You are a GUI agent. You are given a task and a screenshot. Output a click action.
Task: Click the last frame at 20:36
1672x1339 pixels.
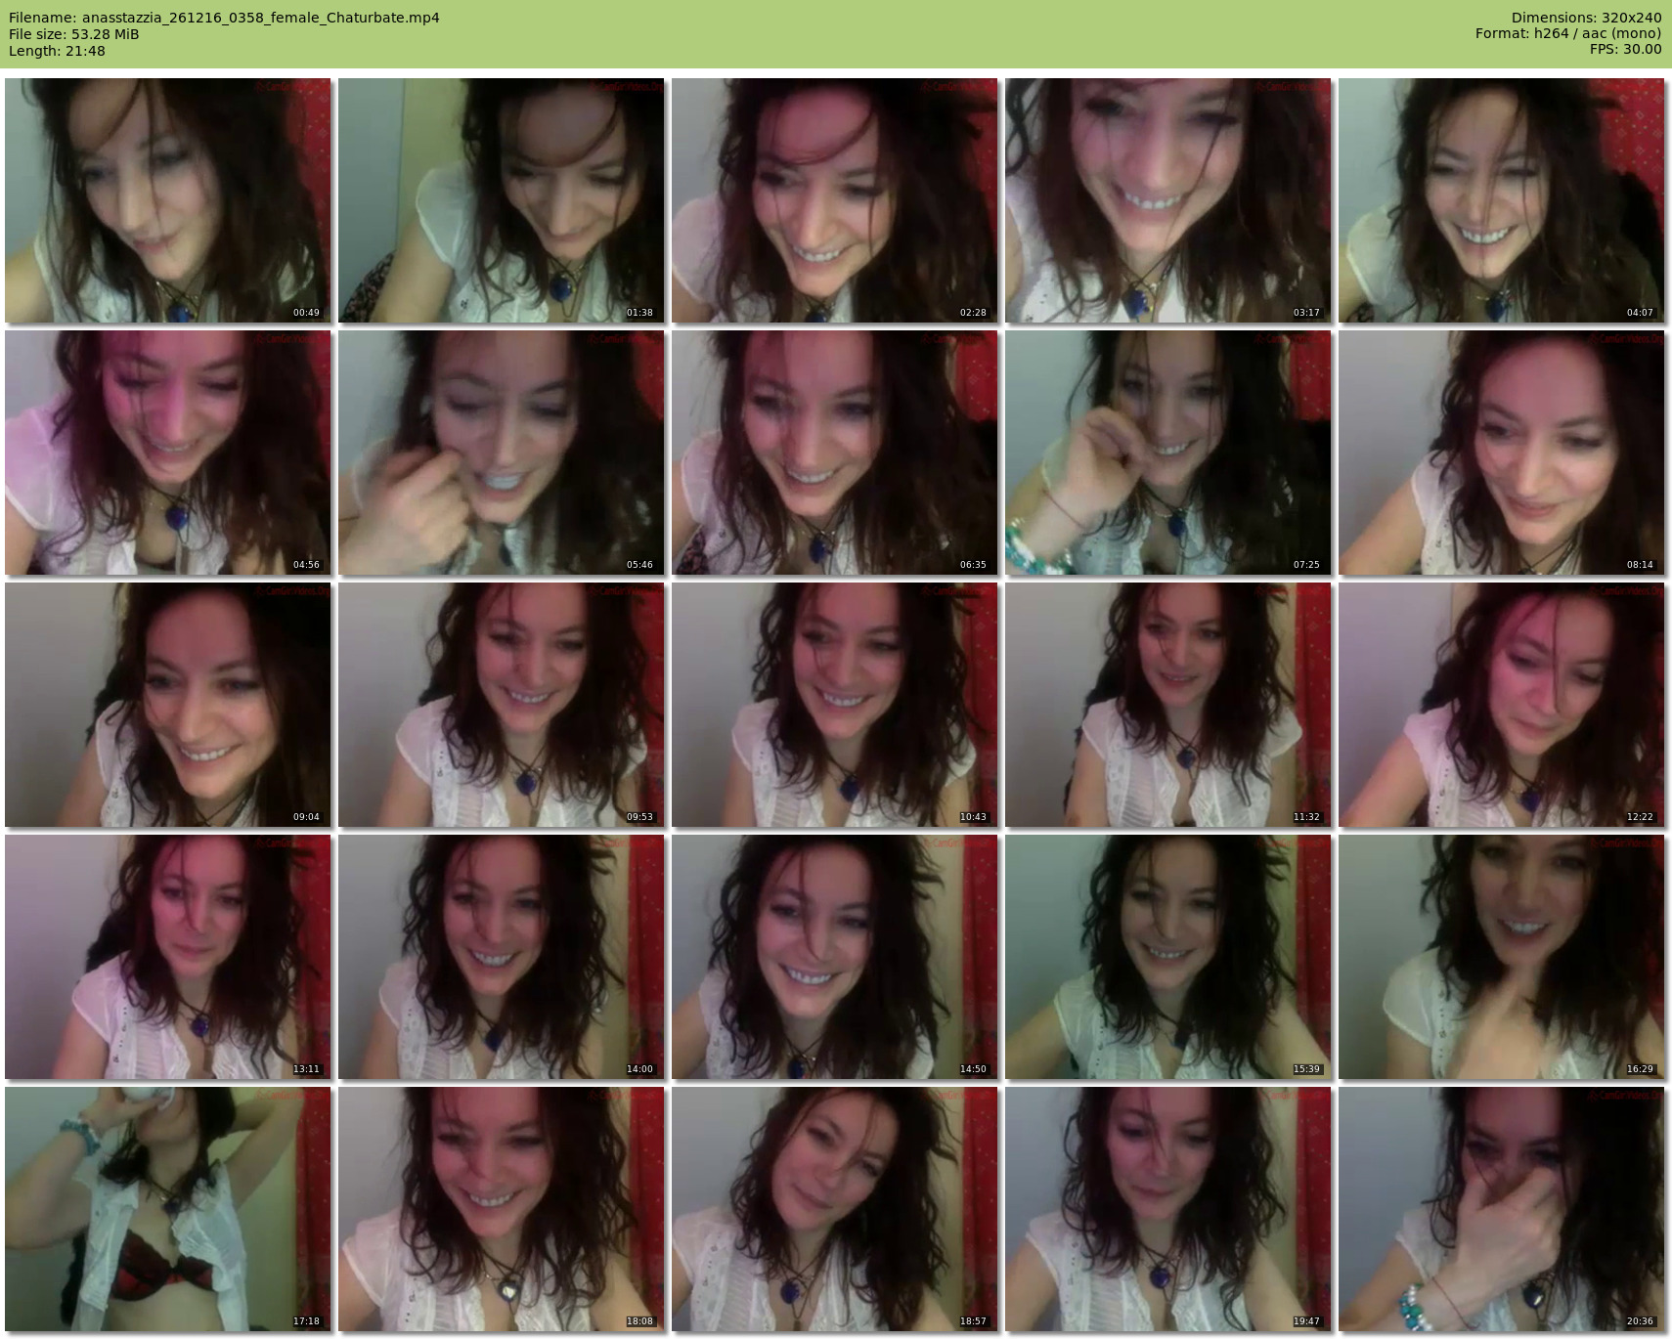(1501, 1209)
